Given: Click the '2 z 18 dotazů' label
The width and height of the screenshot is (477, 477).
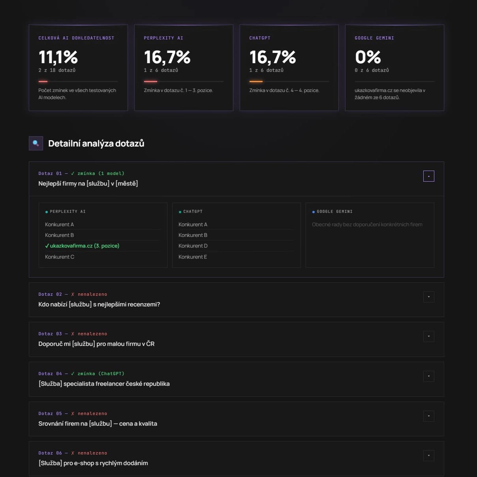Looking at the screenshot, I should 57,70.
